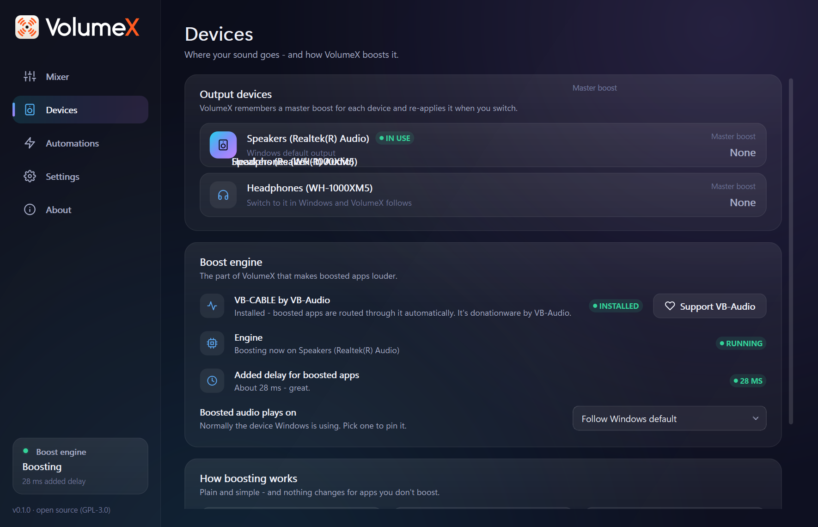Go to Automations

80,143
